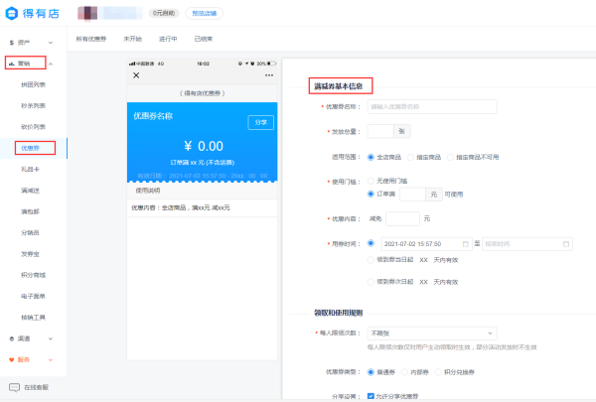The height and width of the screenshot is (402, 596).
Task: Click the 得有店 logo icon
Action: click(11, 13)
